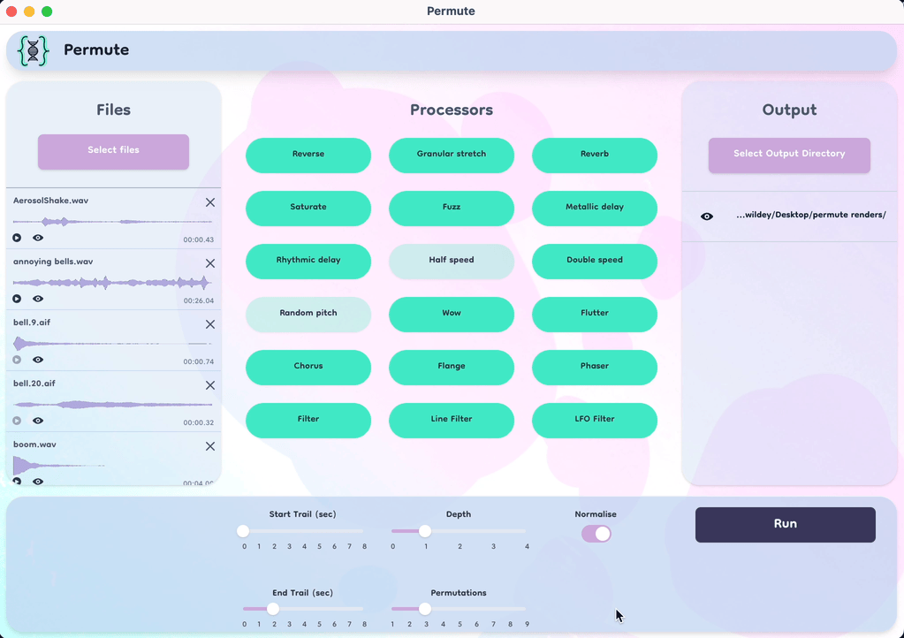Click the Permute DNA logo icon

(33, 50)
